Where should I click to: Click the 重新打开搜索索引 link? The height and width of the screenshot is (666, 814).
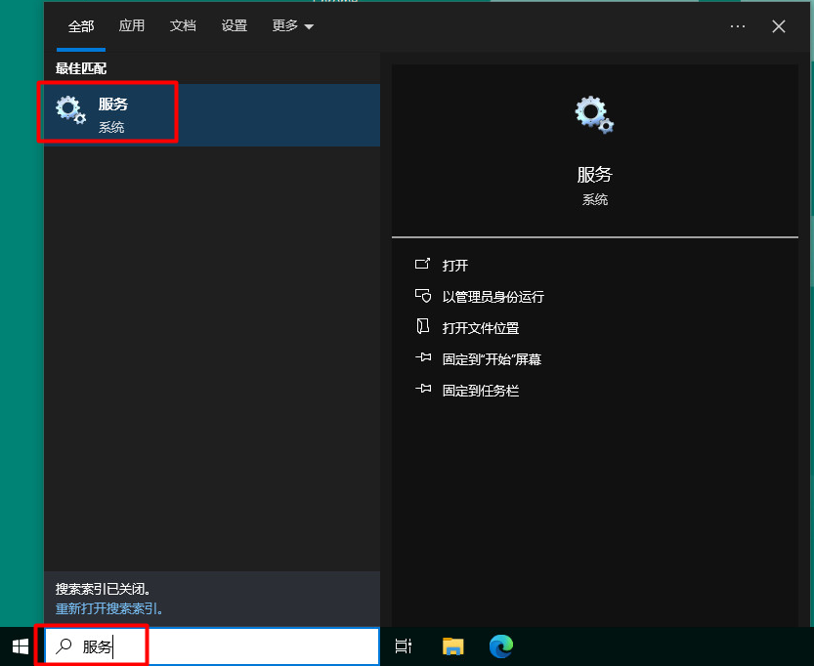pos(108,608)
